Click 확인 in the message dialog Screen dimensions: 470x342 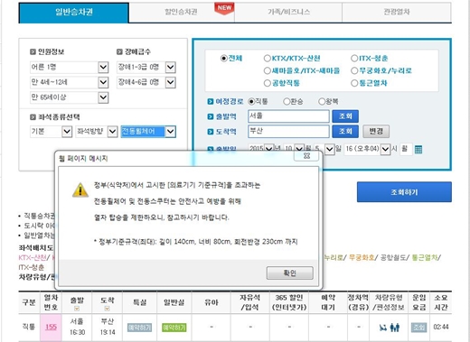tap(290, 273)
